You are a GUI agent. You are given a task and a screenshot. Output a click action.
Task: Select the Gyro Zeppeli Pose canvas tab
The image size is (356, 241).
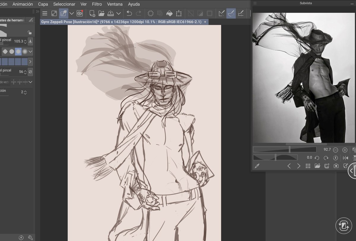[x=124, y=22]
